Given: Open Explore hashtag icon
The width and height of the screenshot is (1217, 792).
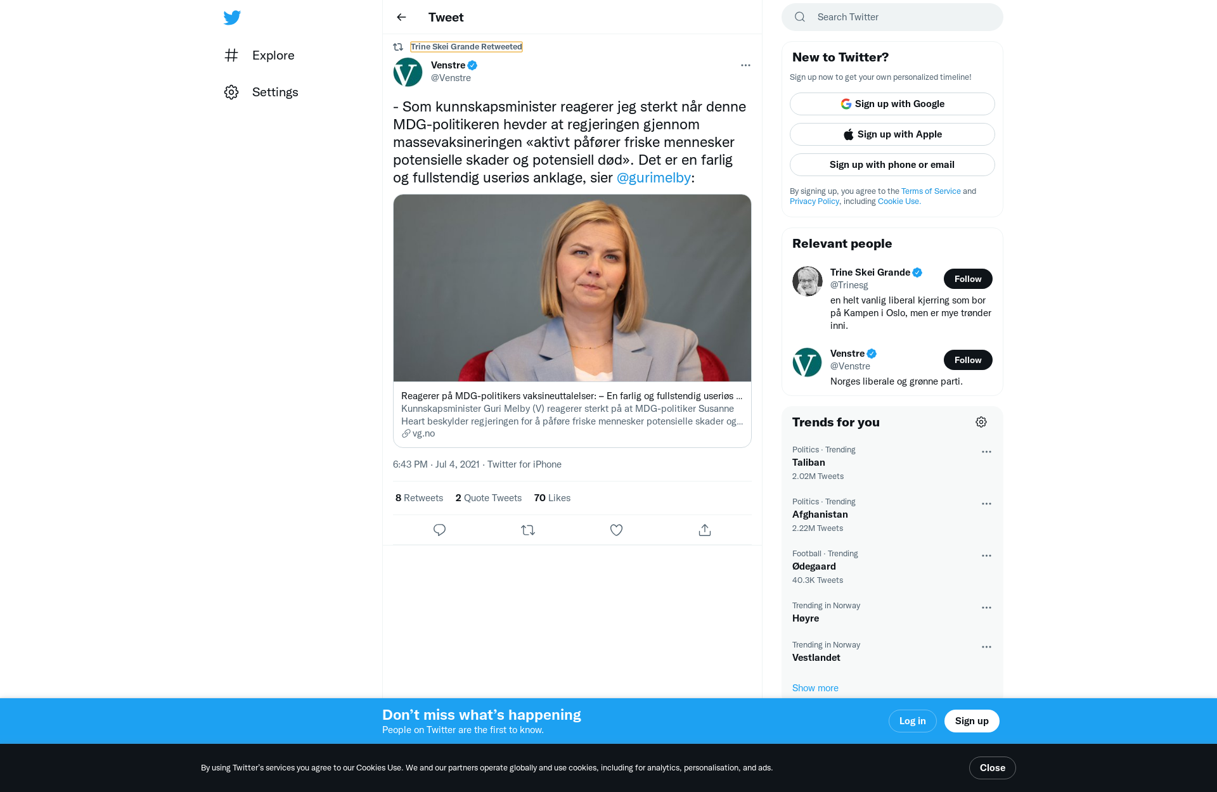Looking at the screenshot, I should pyautogui.click(x=231, y=55).
